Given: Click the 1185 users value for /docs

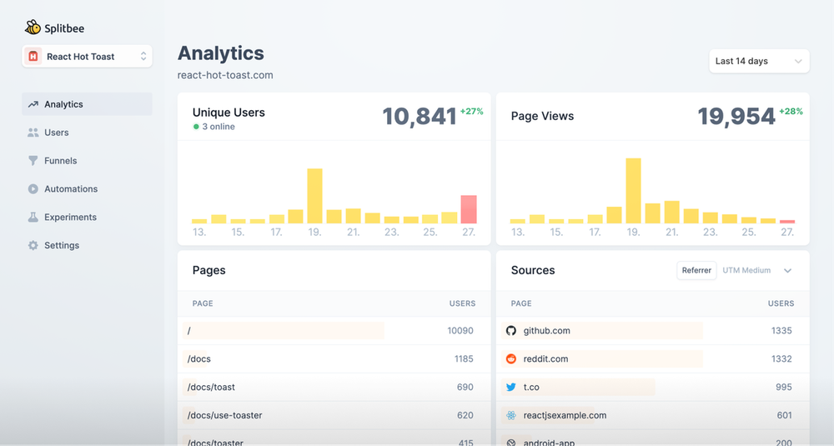Looking at the screenshot, I should coord(464,358).
